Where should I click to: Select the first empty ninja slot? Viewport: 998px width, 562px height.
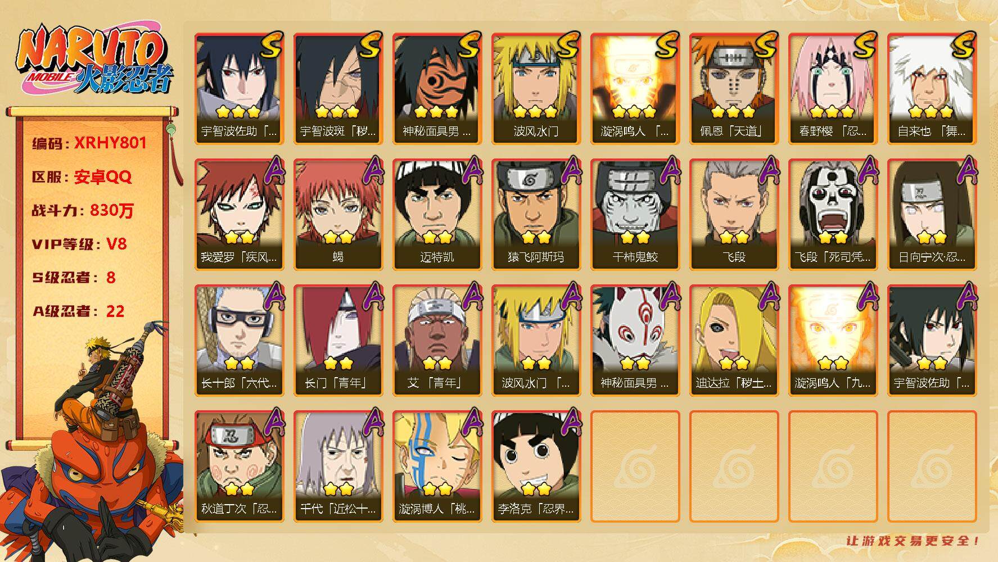[x=635, y=466]
